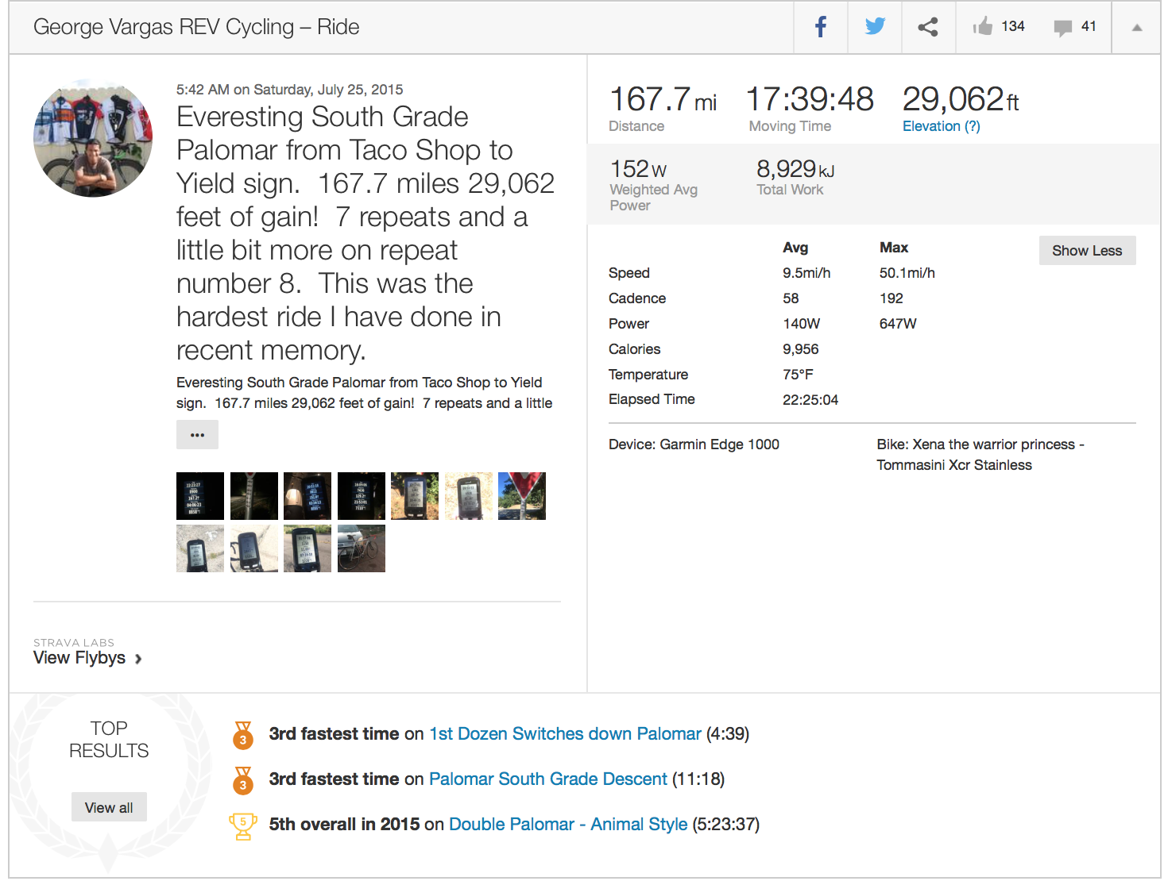Click the generic share icon
Screen dimensions: 1168x881
click(928, 27)
